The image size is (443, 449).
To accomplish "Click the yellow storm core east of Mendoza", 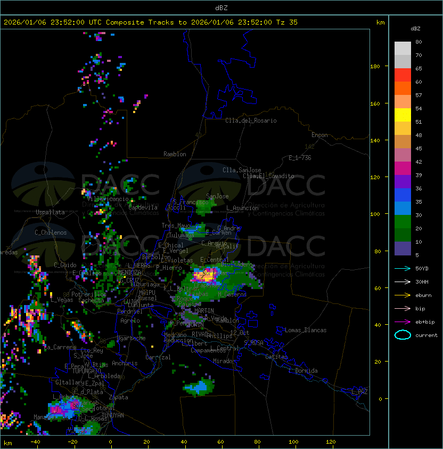I will (x=205, y=275).
